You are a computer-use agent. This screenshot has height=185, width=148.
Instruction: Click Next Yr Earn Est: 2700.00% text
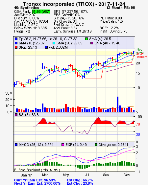pos(37,183)
